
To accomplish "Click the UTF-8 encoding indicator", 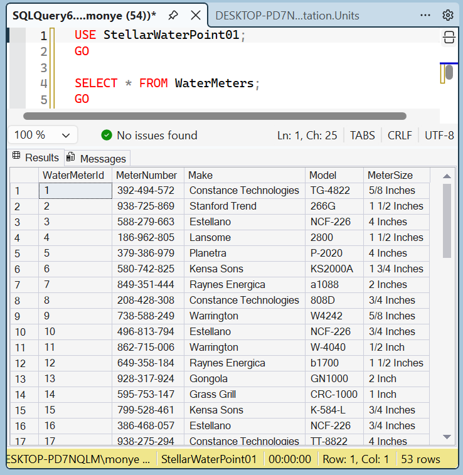I will tap(439, 136).
